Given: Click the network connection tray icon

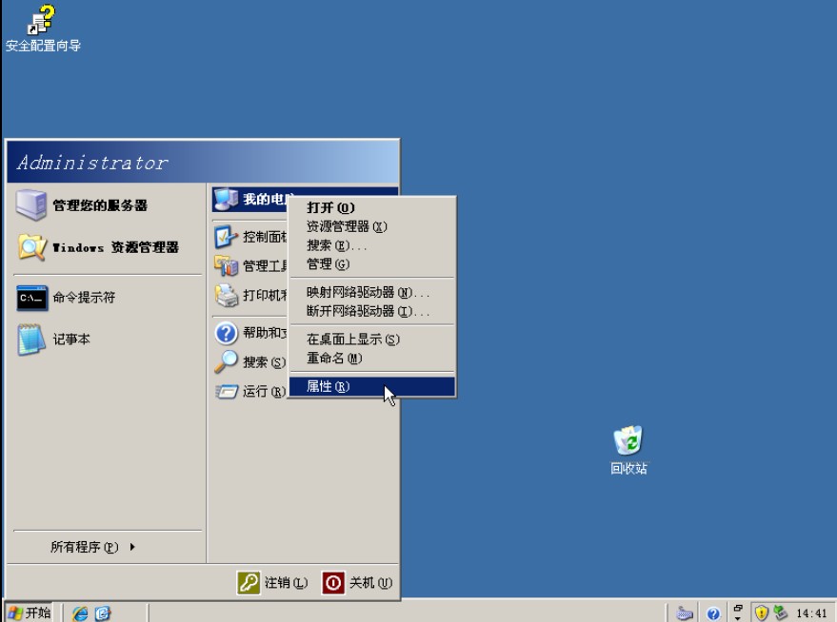Looking at the screenshot, I should (781, 612).
